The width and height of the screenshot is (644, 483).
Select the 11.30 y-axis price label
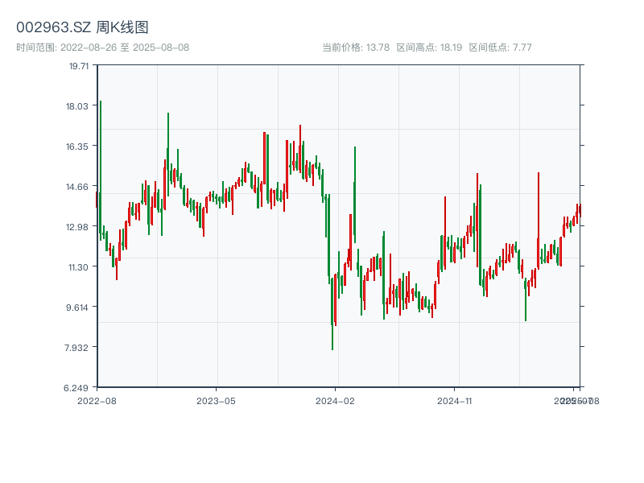(80, 267)
